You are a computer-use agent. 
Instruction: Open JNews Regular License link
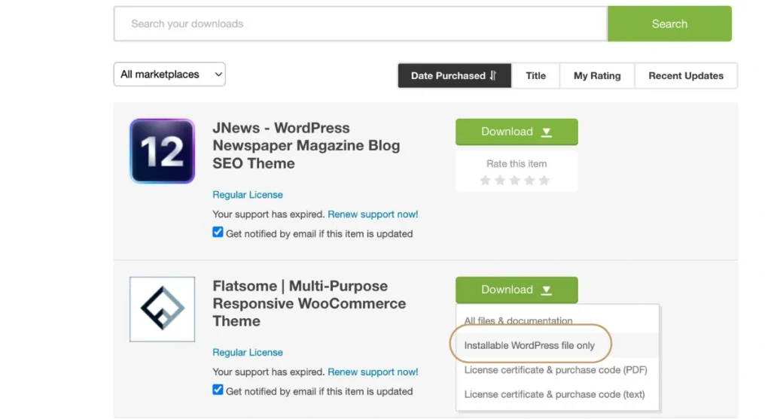pos(247,195)
